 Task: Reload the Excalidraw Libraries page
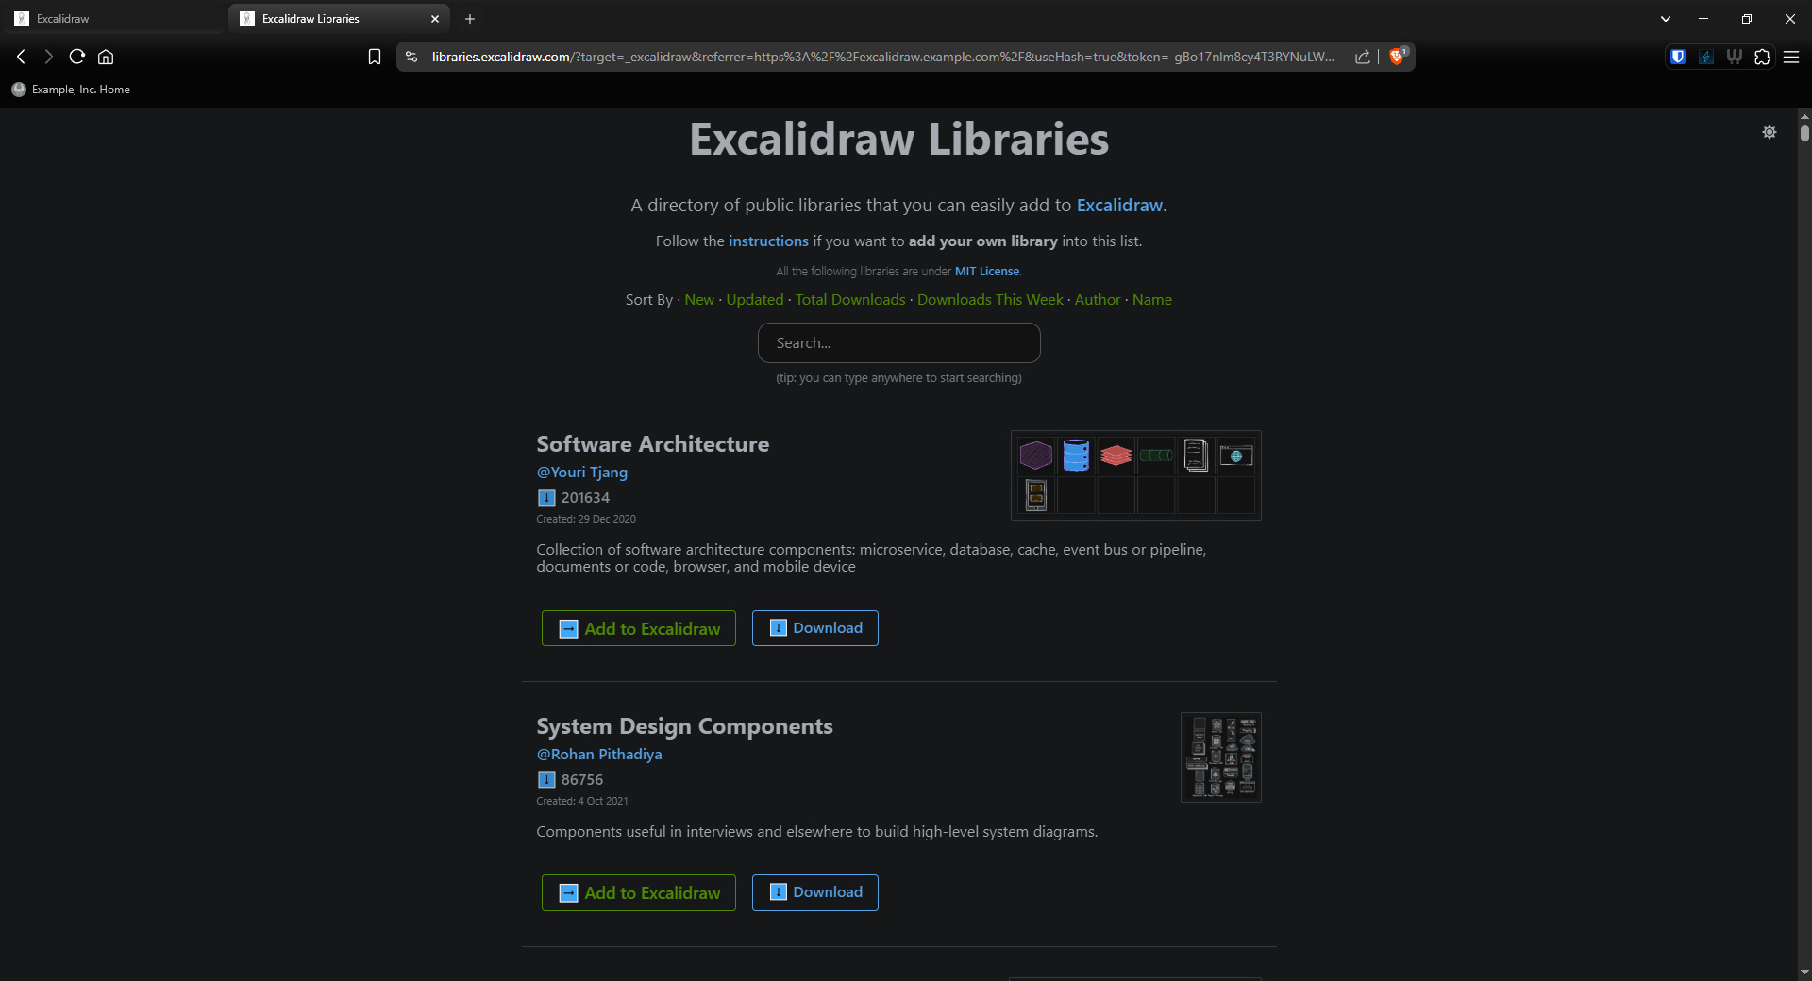pyautogui.click(x=77, y=57)
